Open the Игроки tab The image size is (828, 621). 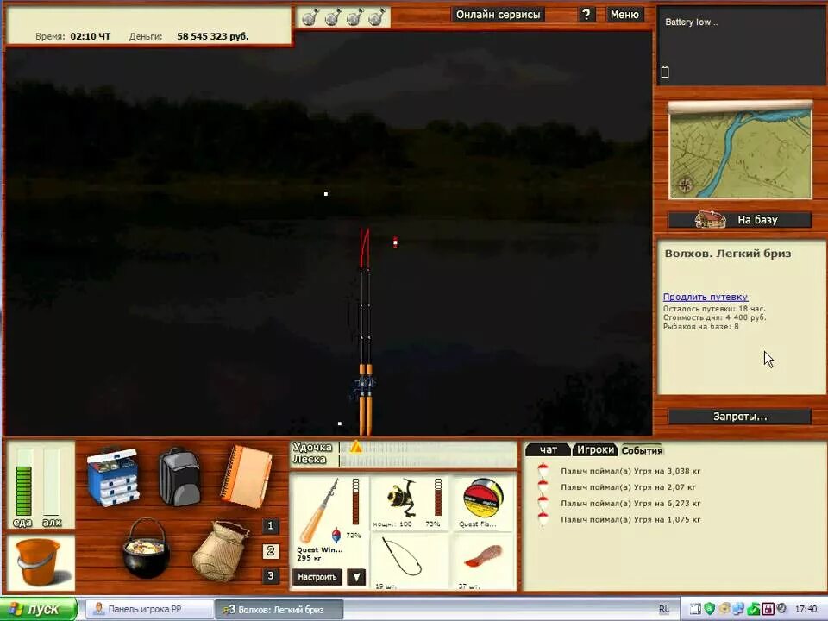pos(595,450)
